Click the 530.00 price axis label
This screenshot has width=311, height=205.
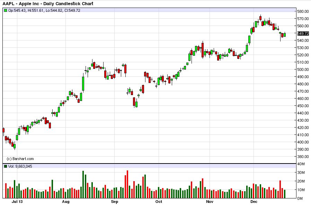click(x=303, y=48)
